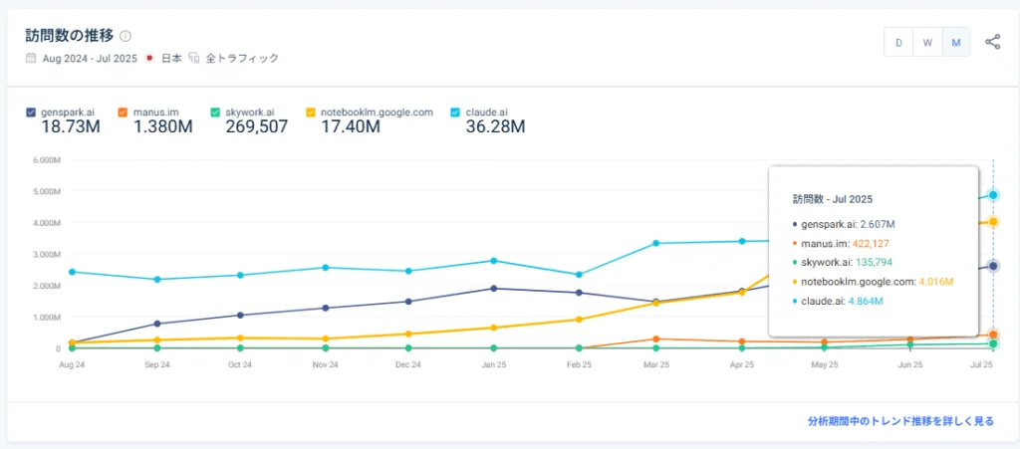This screenshot has width=1020, height=449.
Task: Click the genspark.ai 18.73M total value
Action: click(71, 126)
